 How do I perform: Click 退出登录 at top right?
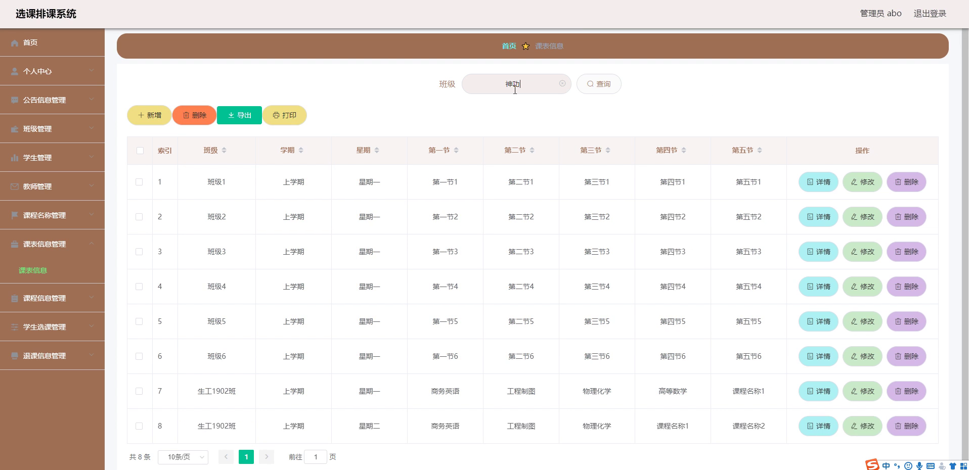(930, 14)
